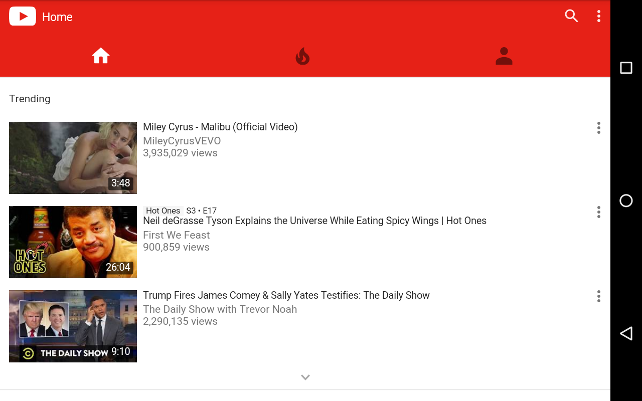Open options for the Hot Ones video
The width and height of the screenshot is (642, 401).
[x=598, y=212]
